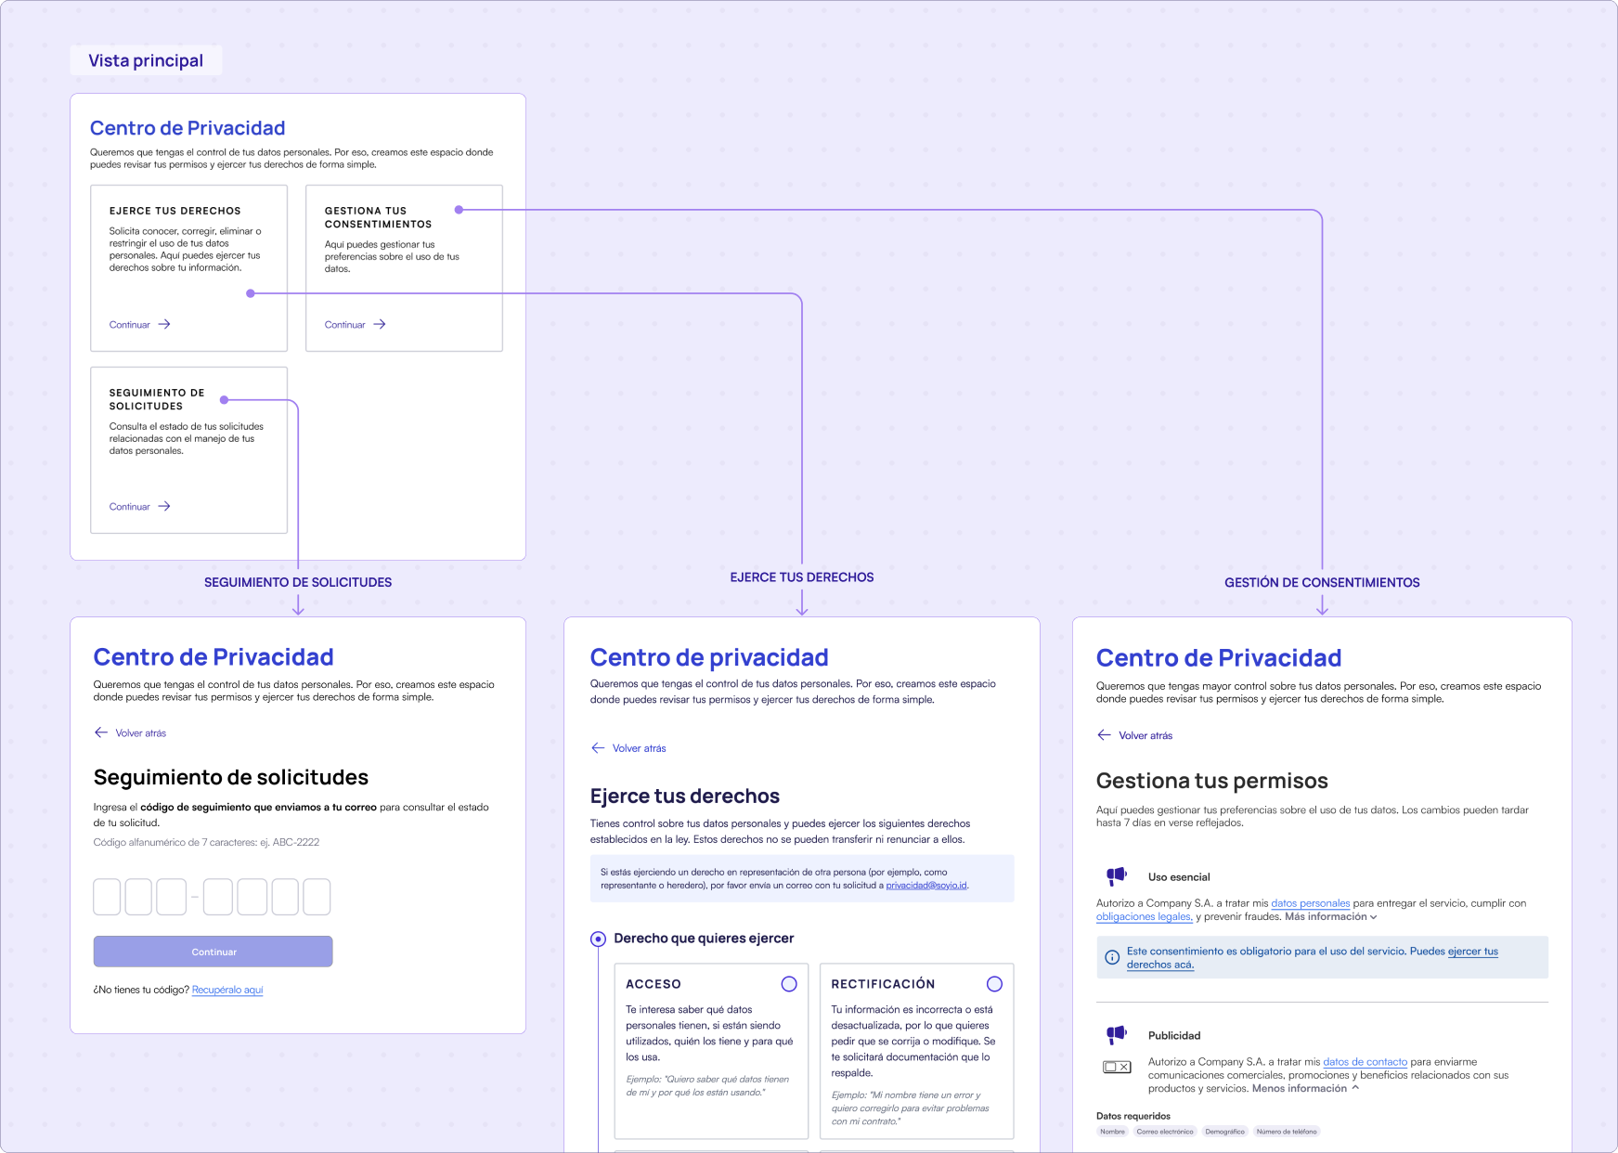Click back arrow on Ejerce tus derechos page
Image resolution: width=1618 pixels, height=1153 pixels.
(598, 747)
